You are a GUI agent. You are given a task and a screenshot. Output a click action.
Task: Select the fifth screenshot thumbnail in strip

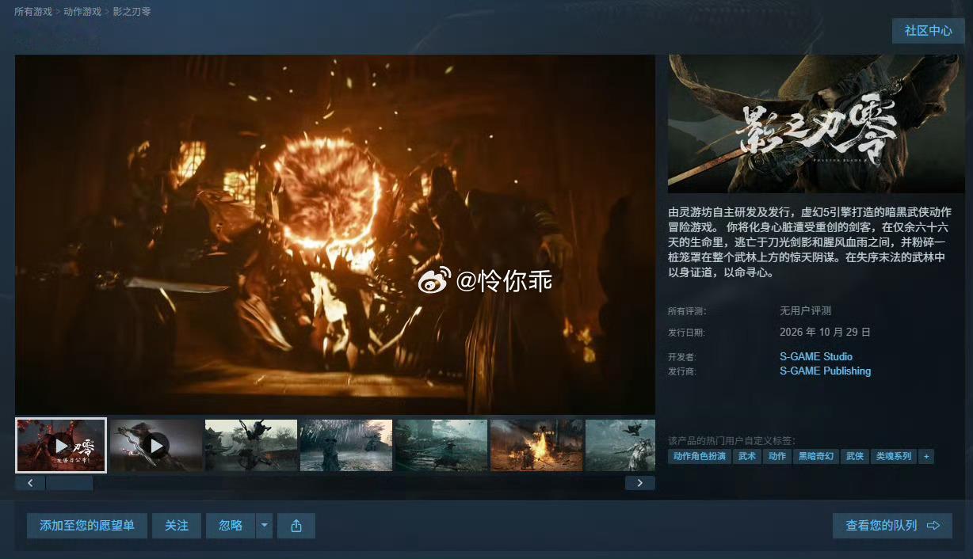441,446
